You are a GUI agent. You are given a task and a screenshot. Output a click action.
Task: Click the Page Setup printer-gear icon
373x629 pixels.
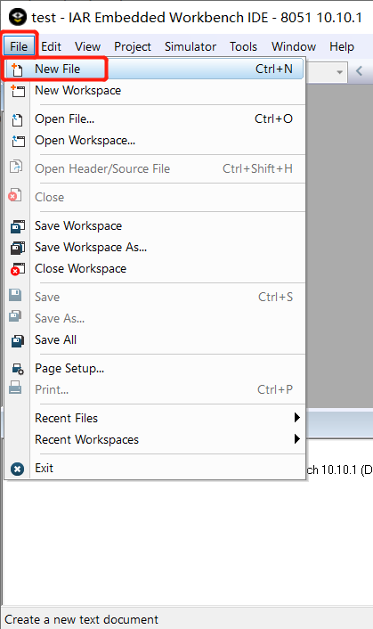pos(17,369)
